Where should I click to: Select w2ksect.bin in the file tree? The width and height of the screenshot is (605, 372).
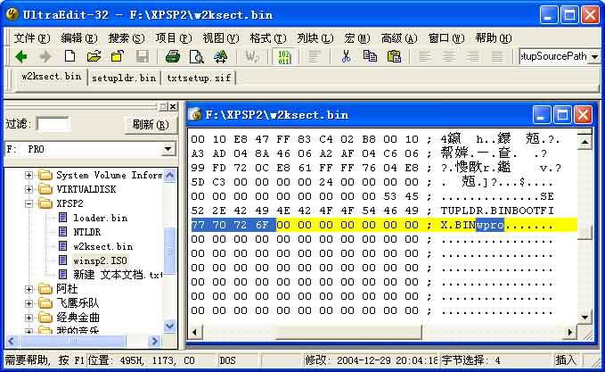103,246
